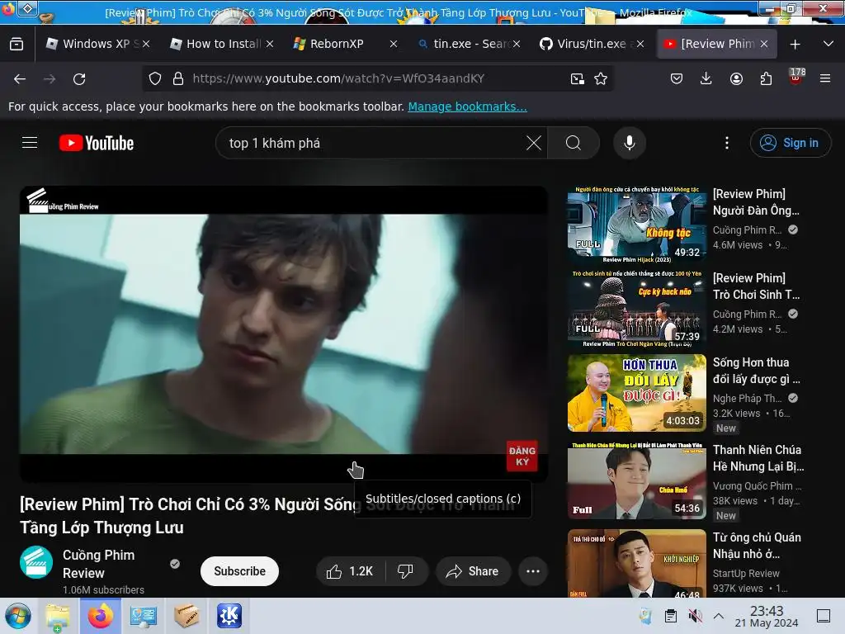Screen dimensions: 845x634
Task: Go to the YouTube home logo
Action: pos(97,143)
